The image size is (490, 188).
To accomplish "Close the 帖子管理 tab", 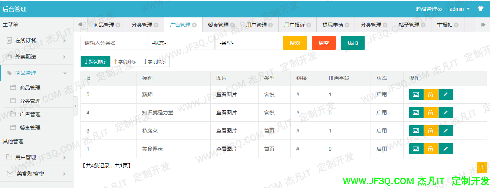I will [x=423, y=25].
